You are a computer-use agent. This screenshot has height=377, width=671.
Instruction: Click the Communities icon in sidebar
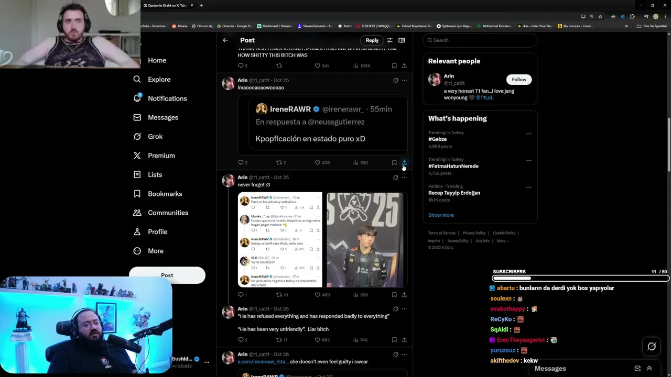(x=137, y=213)
